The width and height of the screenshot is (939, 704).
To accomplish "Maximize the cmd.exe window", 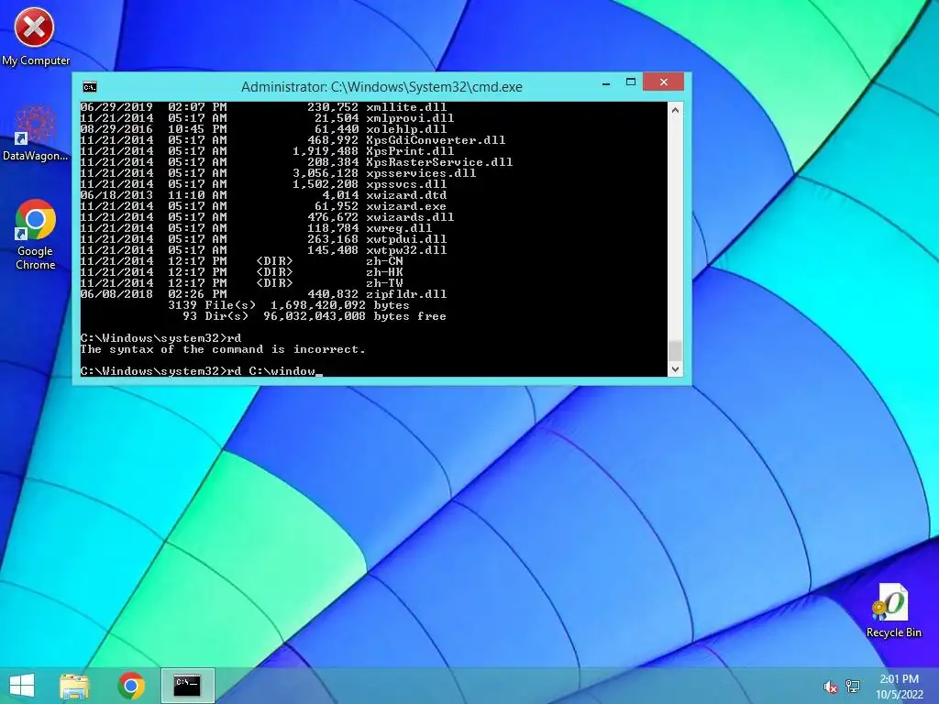I will click(x=631, y=82).
